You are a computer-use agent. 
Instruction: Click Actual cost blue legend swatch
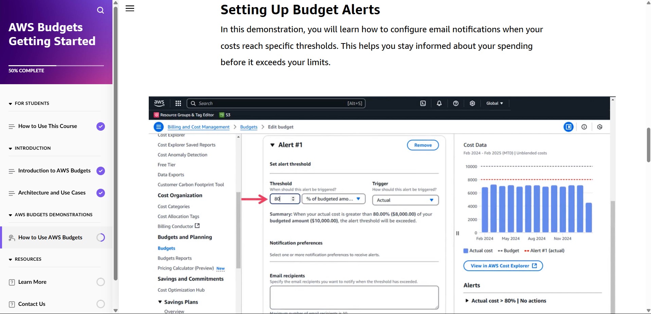coord(466,251)
